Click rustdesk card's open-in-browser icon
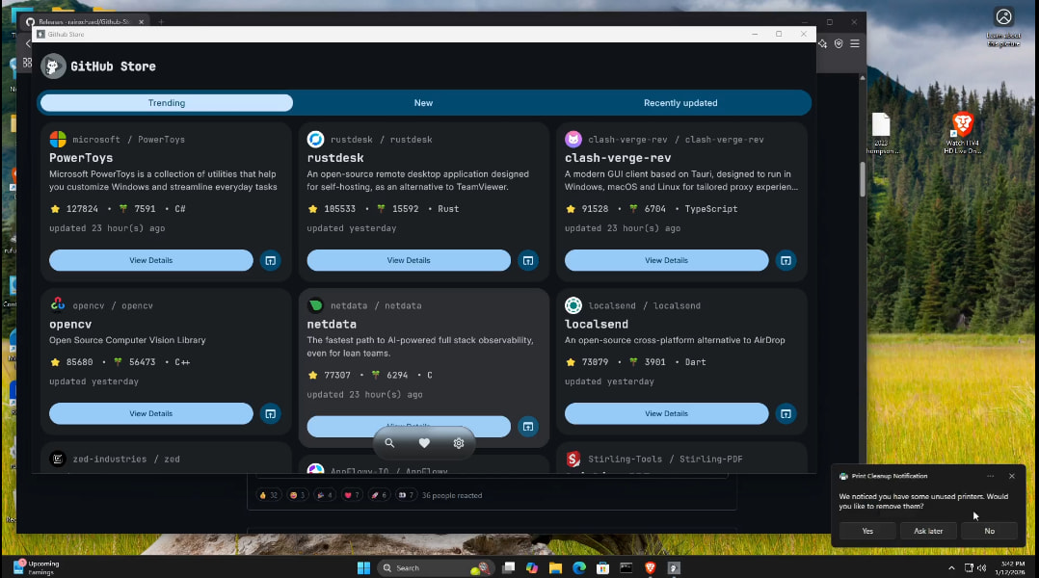1039x578 pixels. point(528,260)
